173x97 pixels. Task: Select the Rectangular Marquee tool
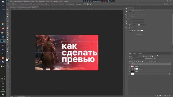pyautogui.click(x=8, y=12)
